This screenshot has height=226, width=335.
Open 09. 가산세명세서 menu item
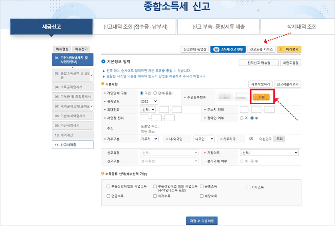click(x=73, y=125)
